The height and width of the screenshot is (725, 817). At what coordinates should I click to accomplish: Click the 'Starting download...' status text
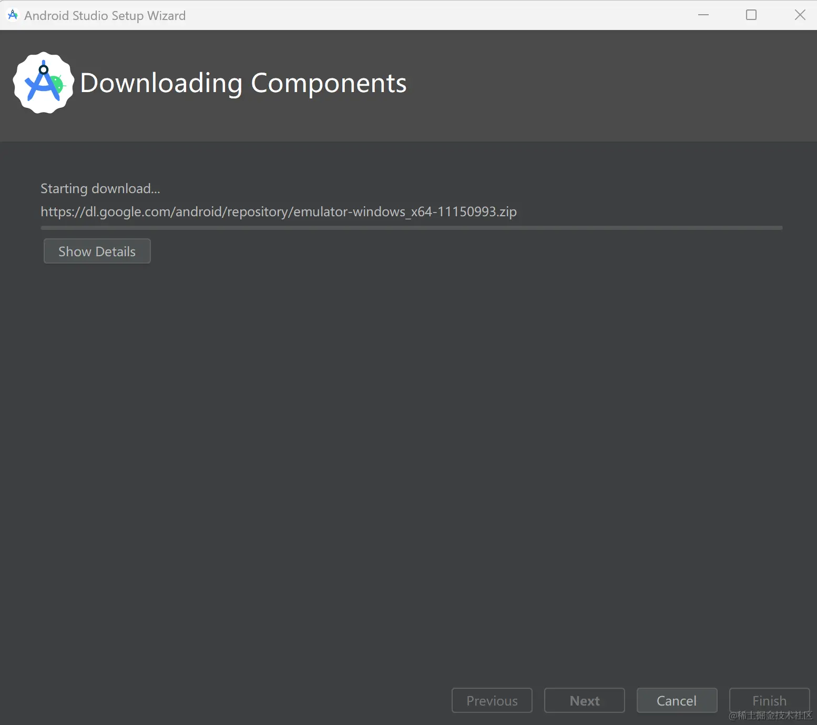[x=100, y=188]
